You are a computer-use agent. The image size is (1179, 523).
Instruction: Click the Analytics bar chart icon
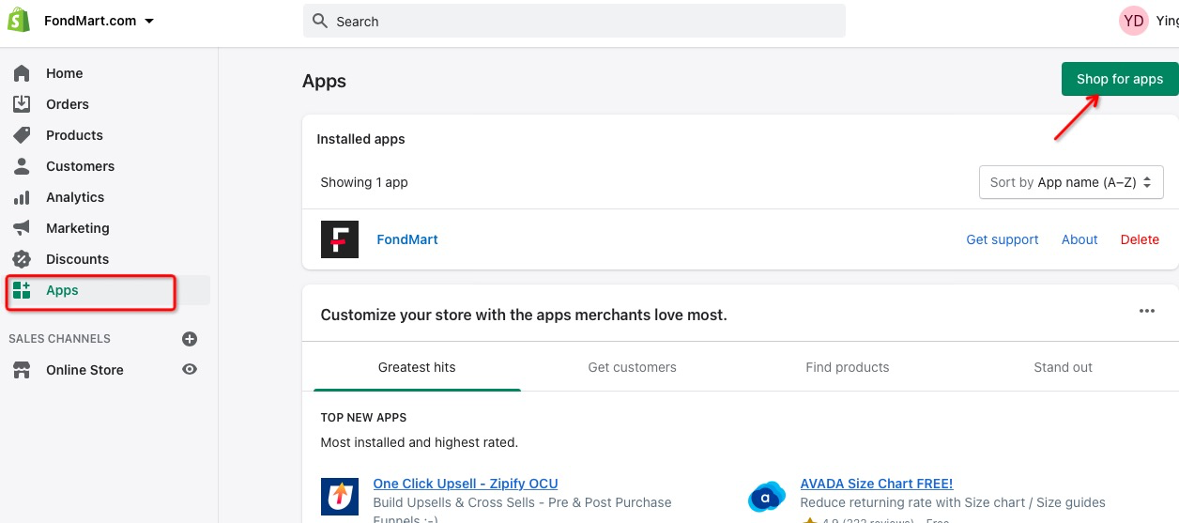22,197
